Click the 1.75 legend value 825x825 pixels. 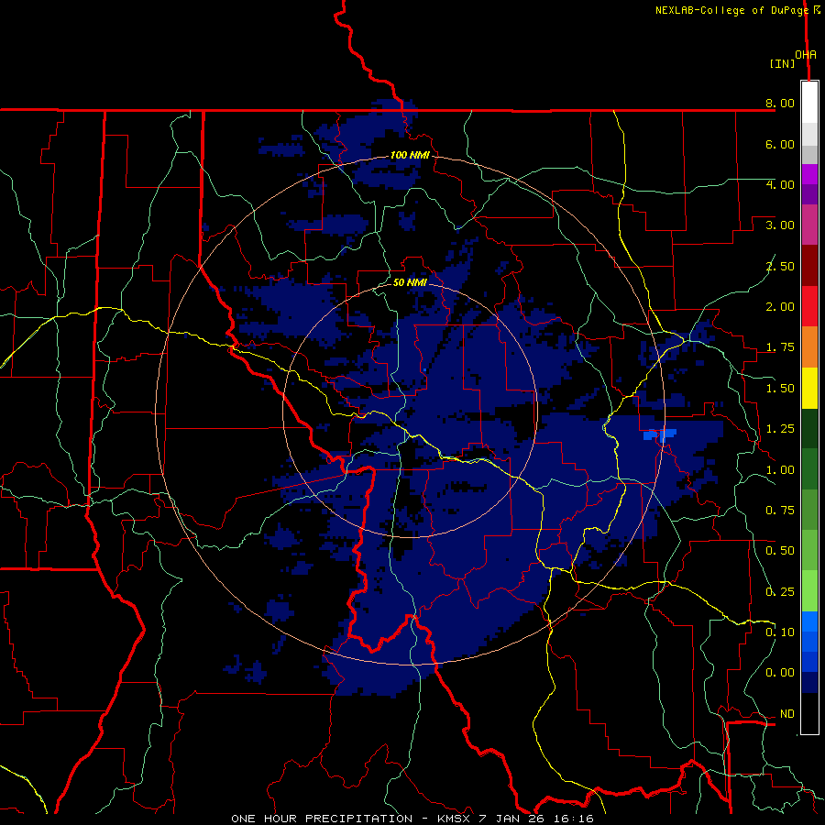click(x=780, y=347)
